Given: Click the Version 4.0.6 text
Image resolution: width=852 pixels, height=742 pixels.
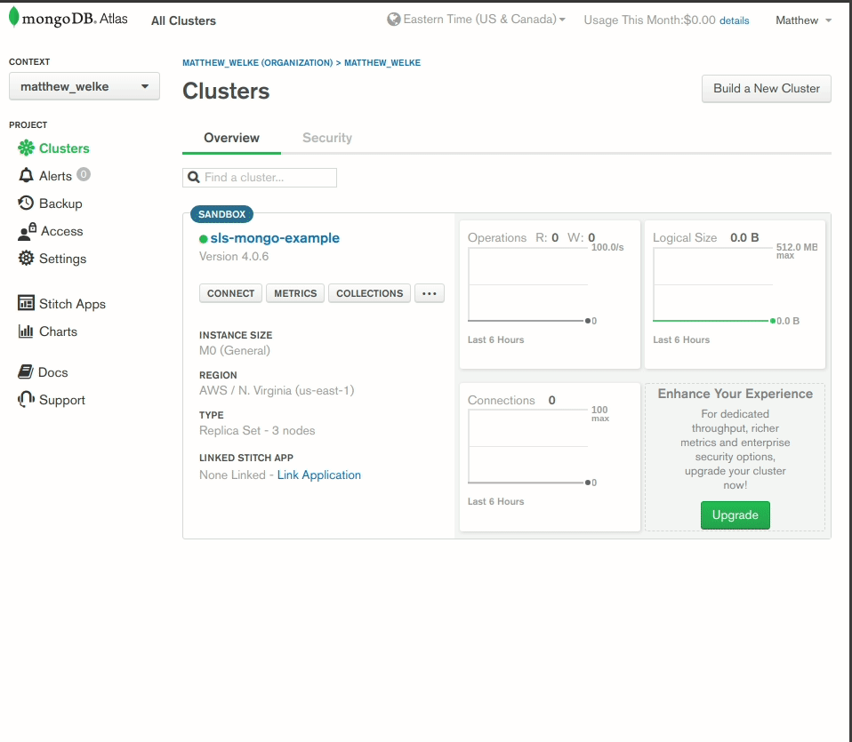Looking at the screenshot, I should pos(234,256).
